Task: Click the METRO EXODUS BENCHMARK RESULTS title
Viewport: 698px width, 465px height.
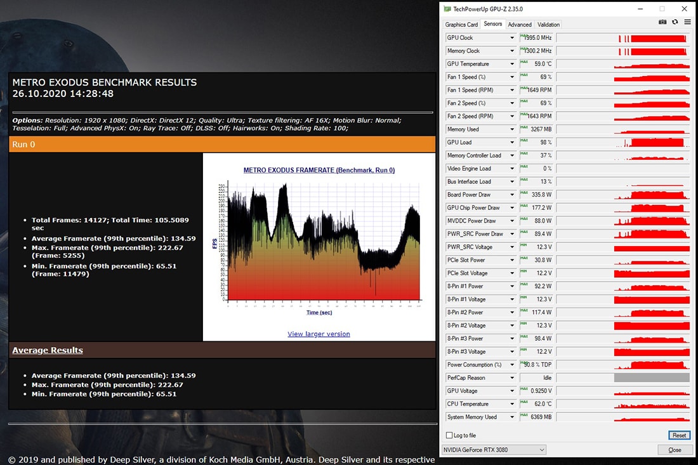Action: tap(105, 82)
